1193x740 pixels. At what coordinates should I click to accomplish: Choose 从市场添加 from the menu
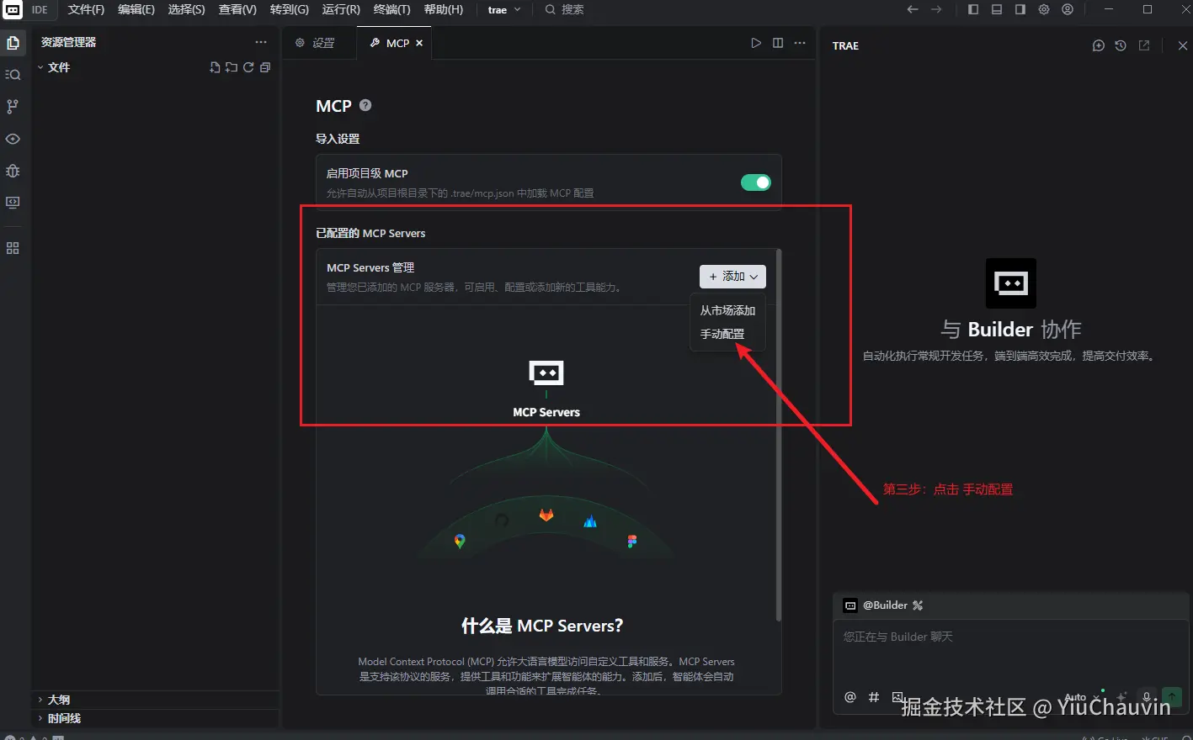click(727, 310)
